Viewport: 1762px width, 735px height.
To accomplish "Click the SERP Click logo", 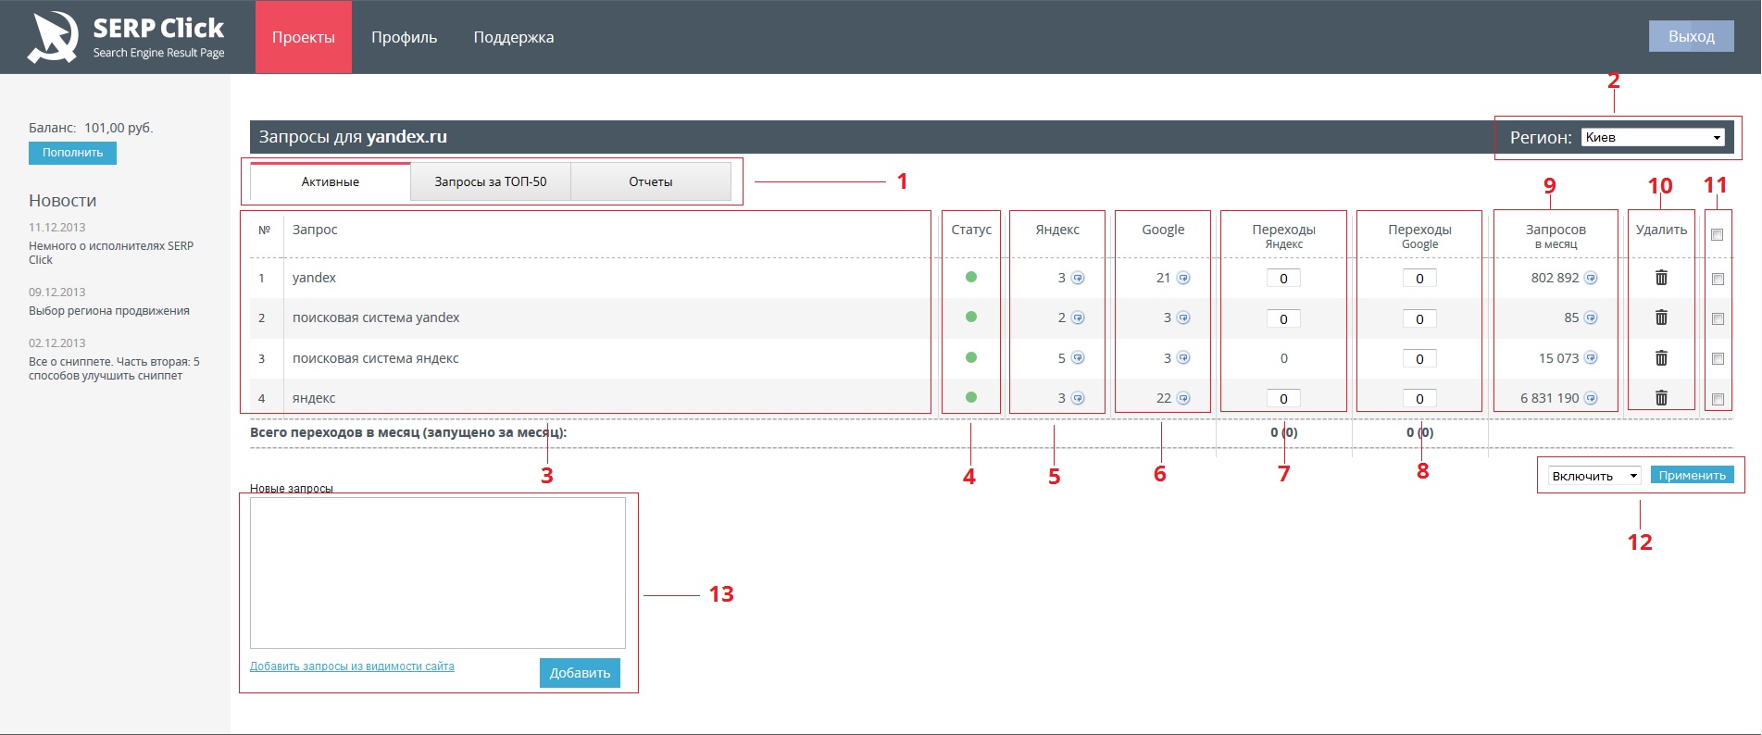I will tap(127, 38).
